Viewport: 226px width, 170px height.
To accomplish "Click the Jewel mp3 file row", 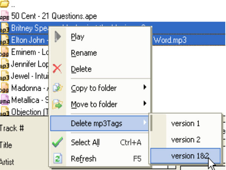I will coord(24,76).
